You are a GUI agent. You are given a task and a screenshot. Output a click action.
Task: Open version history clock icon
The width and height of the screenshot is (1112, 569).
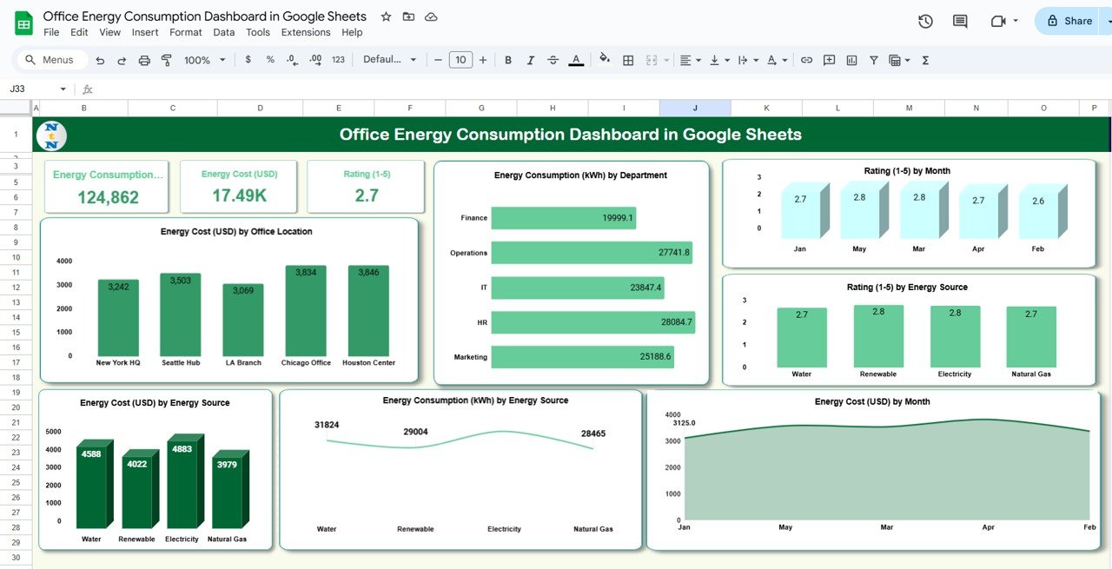[925, 21]
